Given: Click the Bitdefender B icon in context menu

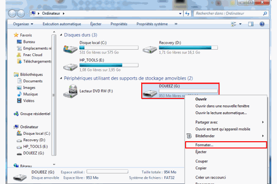Looking at the screenshot, I should coord(189,136).
